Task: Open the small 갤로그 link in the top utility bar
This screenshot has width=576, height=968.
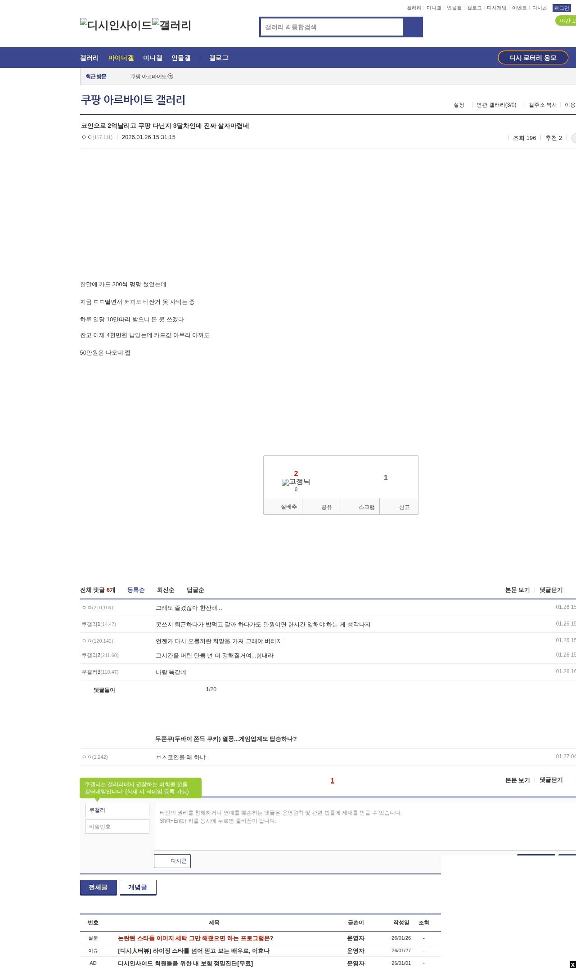Action: coord(474,8)
